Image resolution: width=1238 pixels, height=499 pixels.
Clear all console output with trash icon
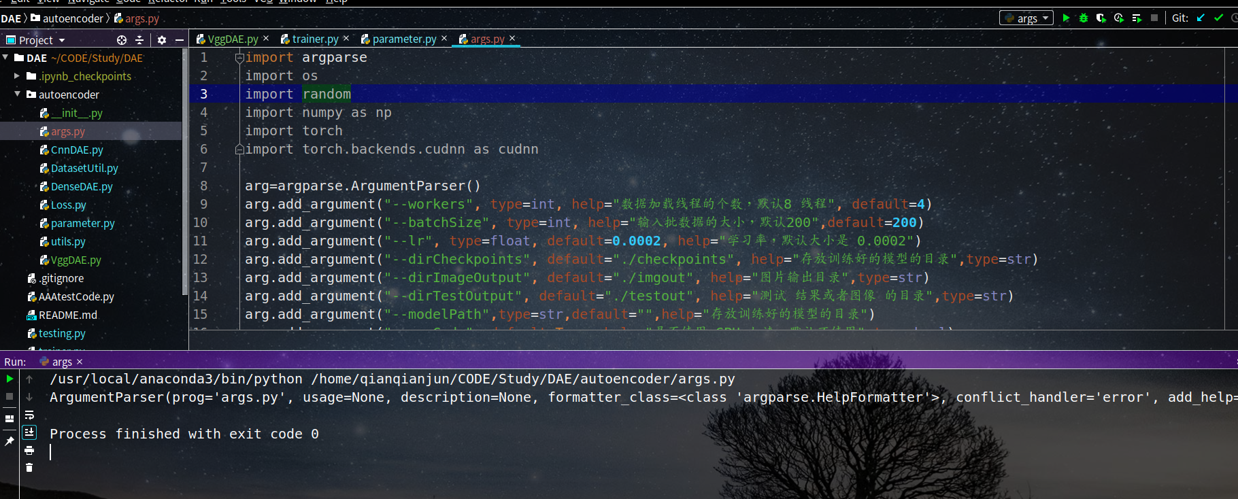coord(29,468)
